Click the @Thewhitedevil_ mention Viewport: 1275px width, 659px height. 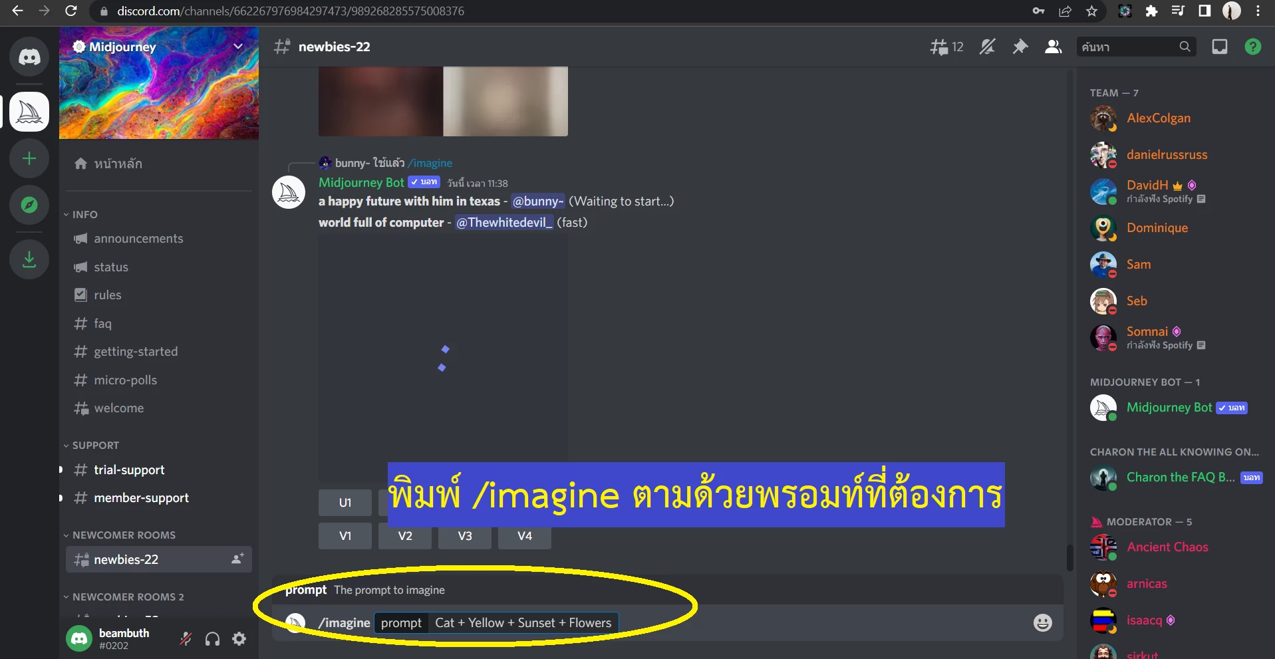pos(504,223)
